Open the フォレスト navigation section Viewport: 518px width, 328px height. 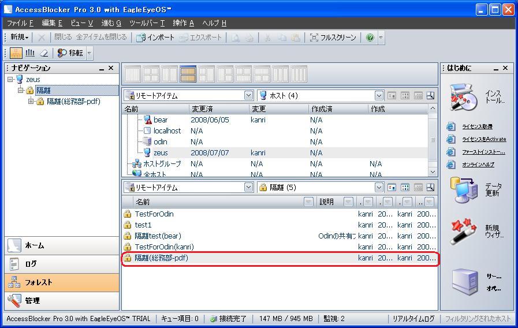(x=62, y=282)
